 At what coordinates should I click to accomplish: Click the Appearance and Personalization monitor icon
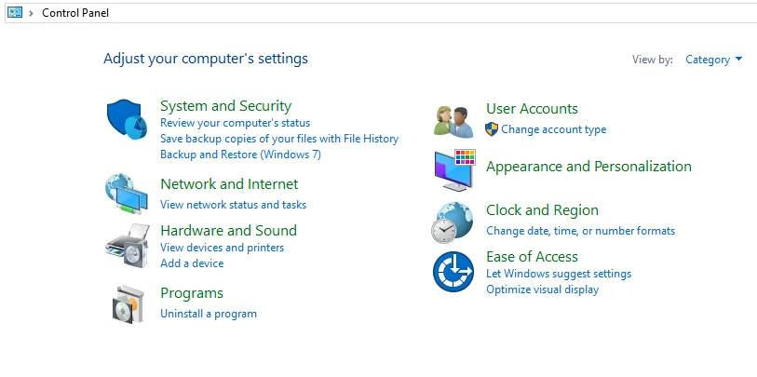coord(454,170)
